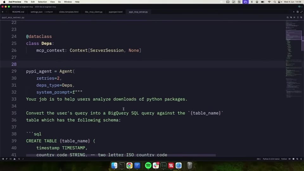Open the Selection menu
Screen dimensions: 304x171
pos(42,2)
